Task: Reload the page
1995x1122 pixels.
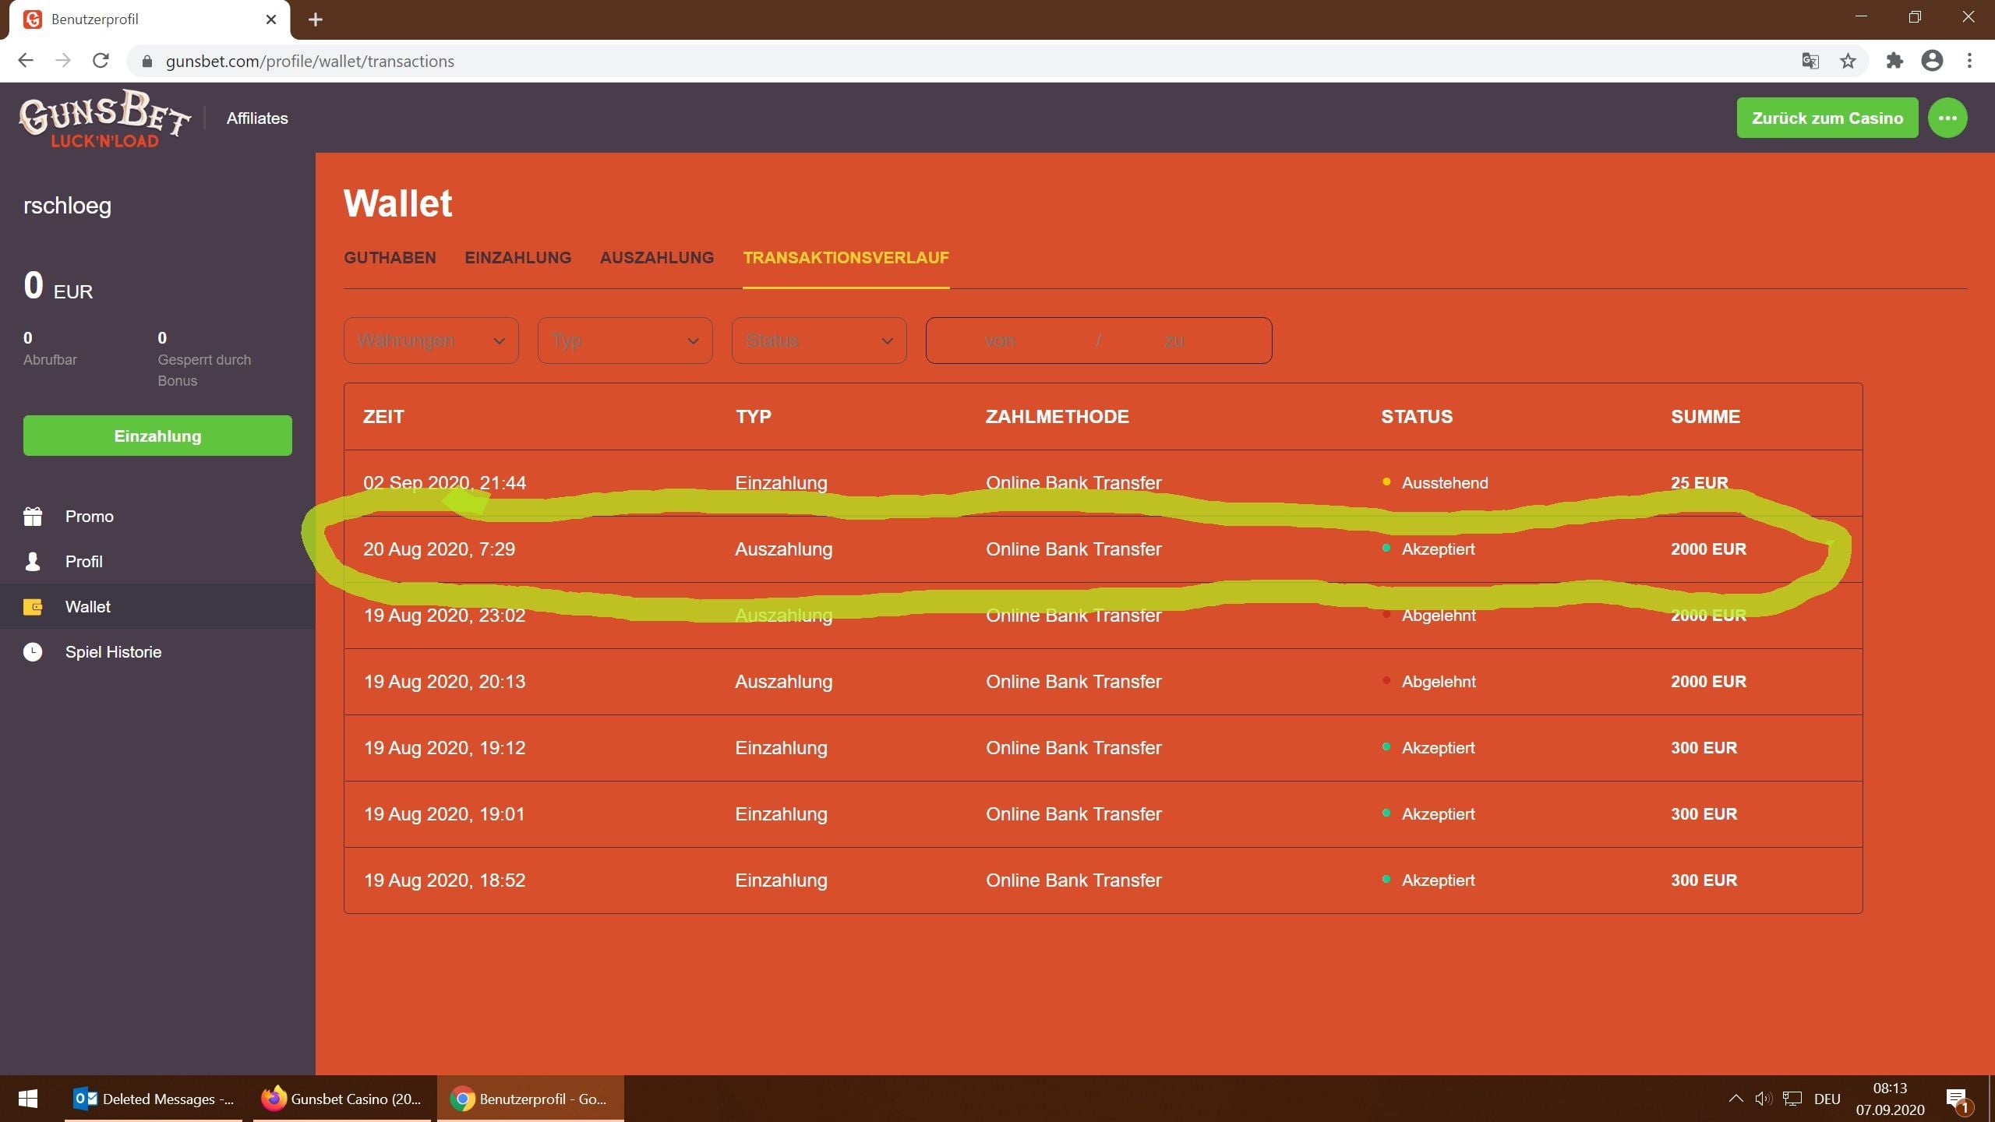Action: point(101,61)
